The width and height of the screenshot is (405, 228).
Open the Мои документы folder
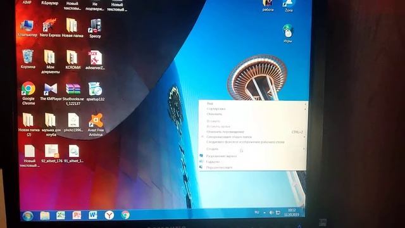pos(50,61)
